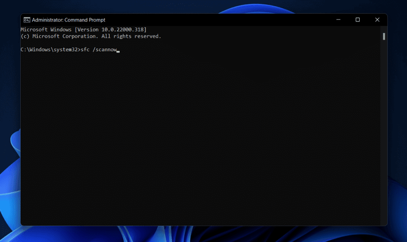Click the desktop wallpaper right of the window
Screen dimensions: 407x242
click(x=397, y=119)
